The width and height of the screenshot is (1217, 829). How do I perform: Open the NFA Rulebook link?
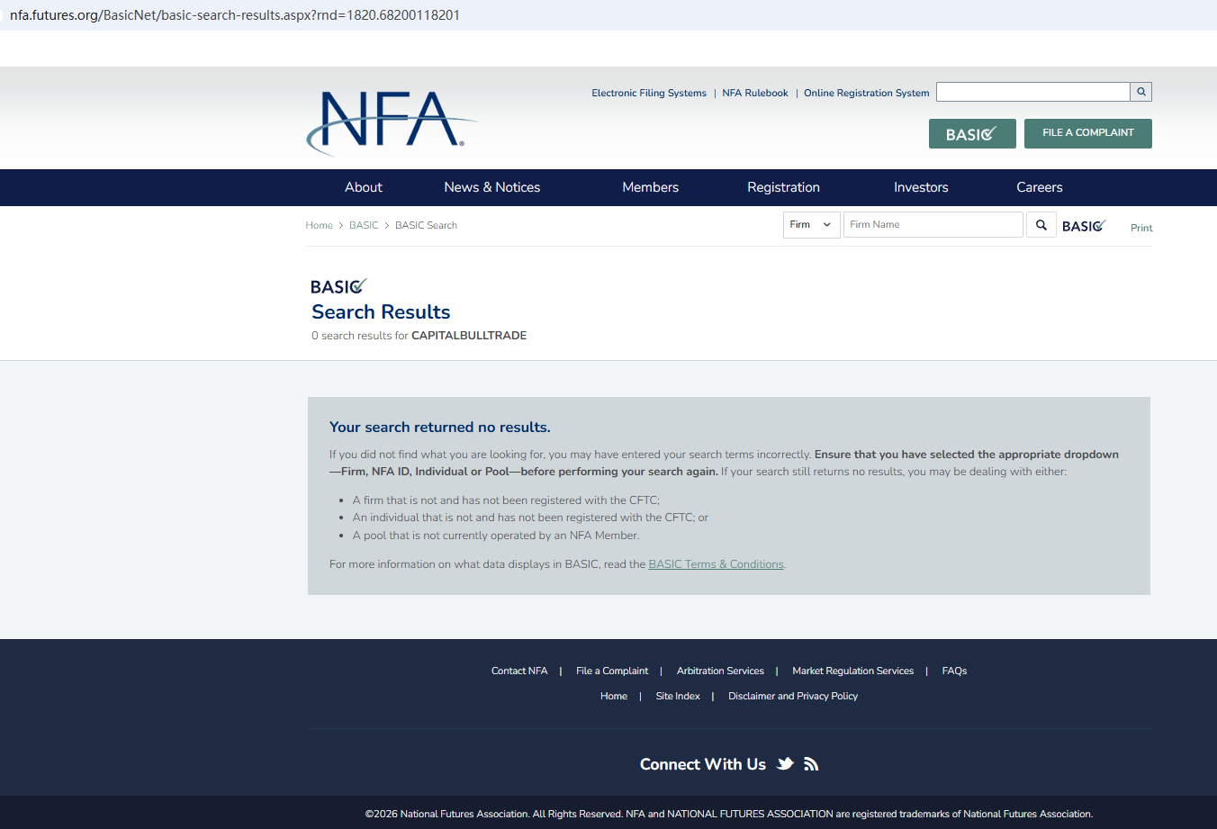pos(755,93)
